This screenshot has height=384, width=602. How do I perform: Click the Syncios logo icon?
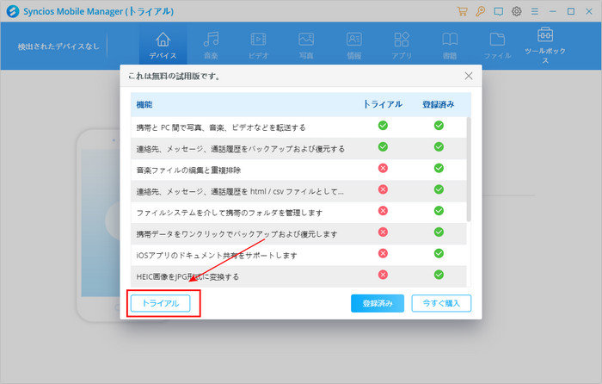[x=13, y=11]
